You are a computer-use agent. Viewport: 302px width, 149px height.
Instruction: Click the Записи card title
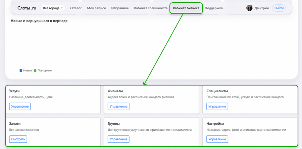pyautogui.click(x=15, y=124)
